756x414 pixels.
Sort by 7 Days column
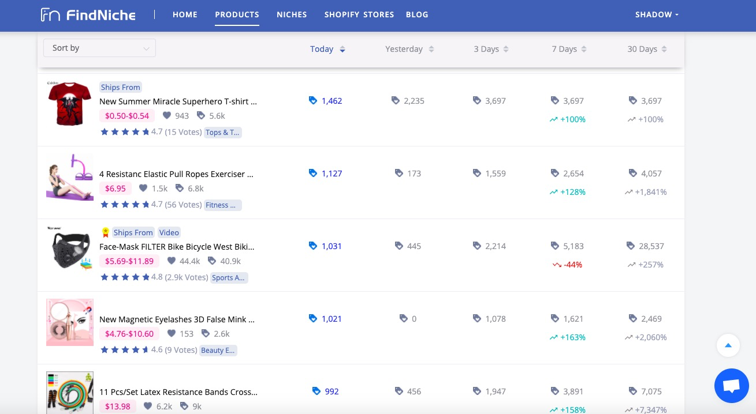tap(569, 49)
